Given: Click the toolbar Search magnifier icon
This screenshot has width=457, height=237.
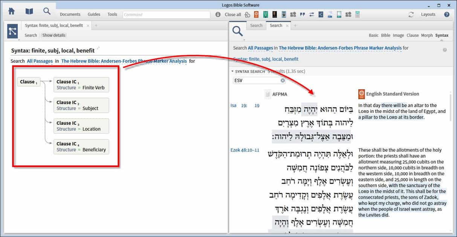Looking at the screenshot, I should tap(47, 11).
